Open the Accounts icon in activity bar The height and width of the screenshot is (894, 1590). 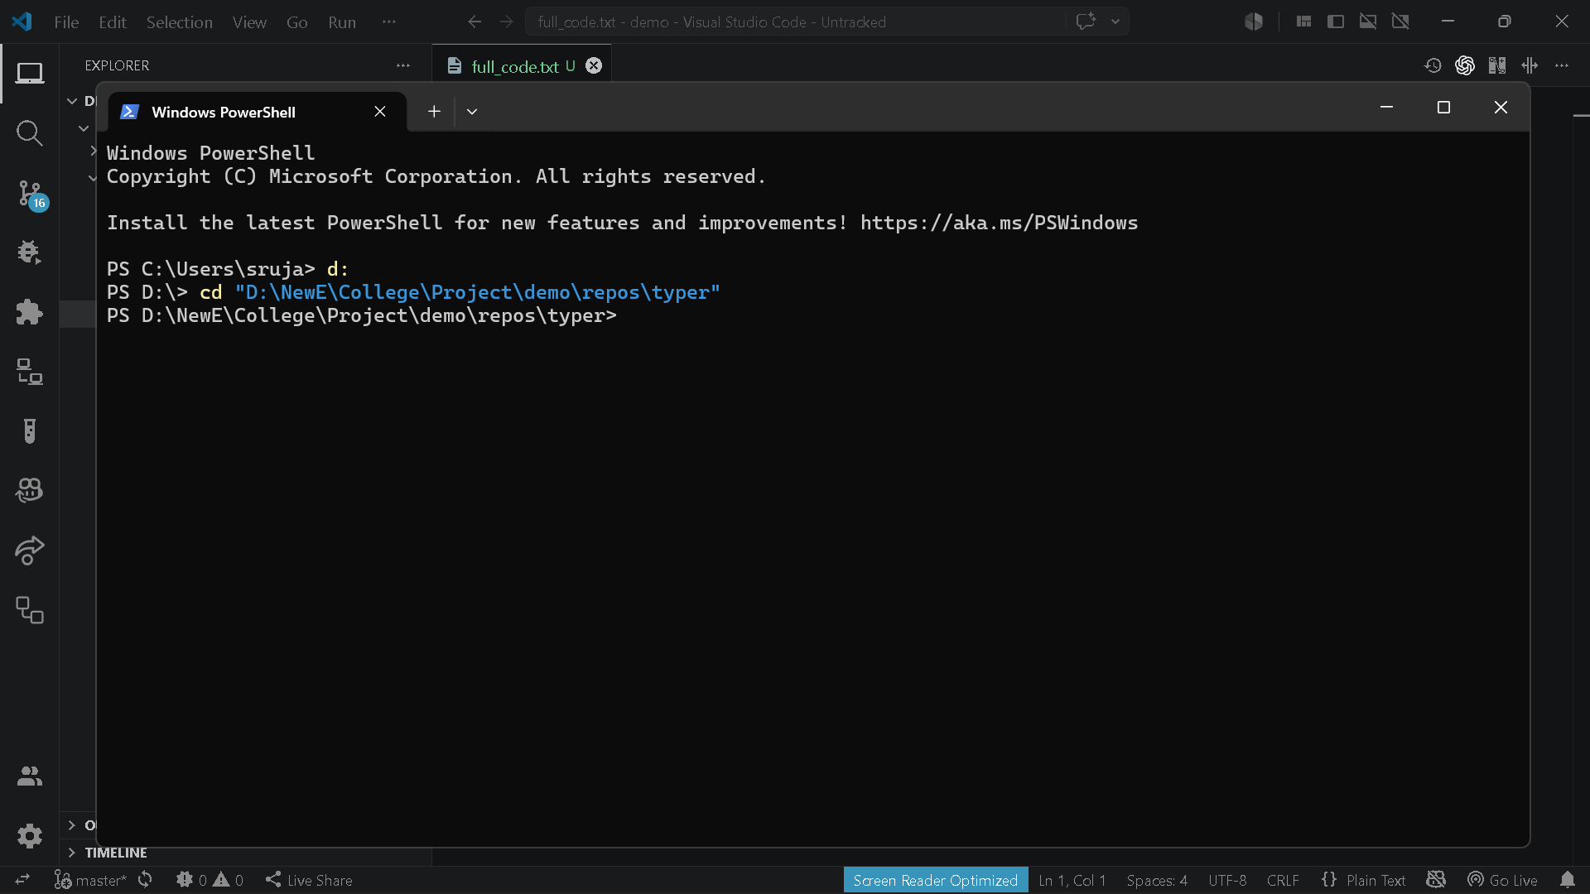tap(30, 776)
